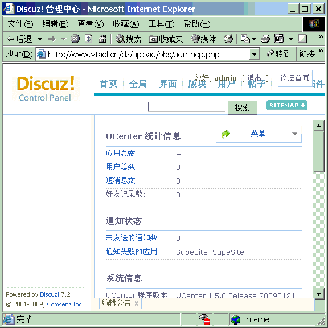Click the Forward arrow toolbar button

(52, 39)
